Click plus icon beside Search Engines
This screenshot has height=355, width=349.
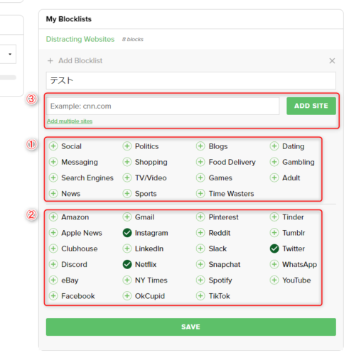pos(53,177)
